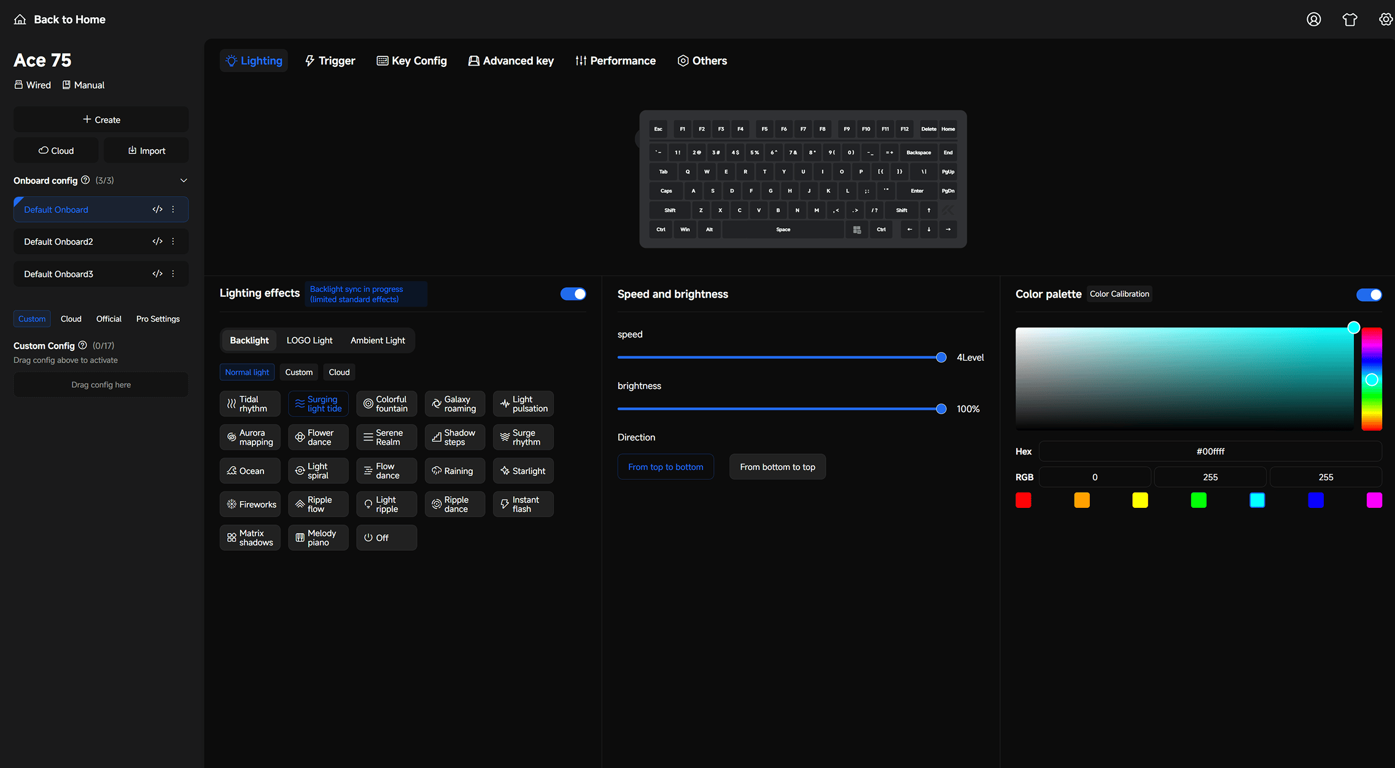
Task: Select the Flower dance effect
Action: [x=318, y=437]
